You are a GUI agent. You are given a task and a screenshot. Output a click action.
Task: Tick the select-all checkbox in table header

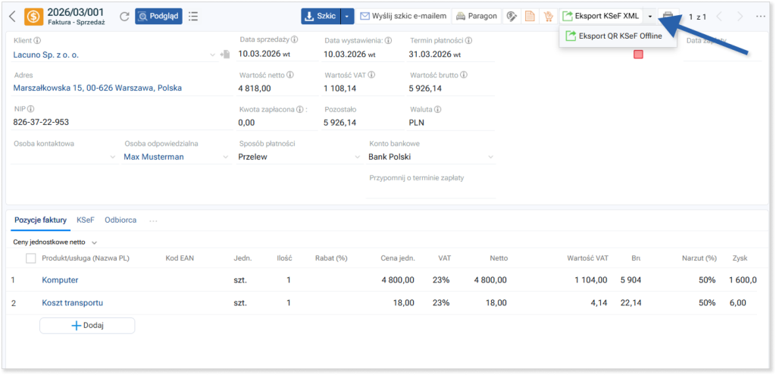pyautogui.click(x=31, y=258)
